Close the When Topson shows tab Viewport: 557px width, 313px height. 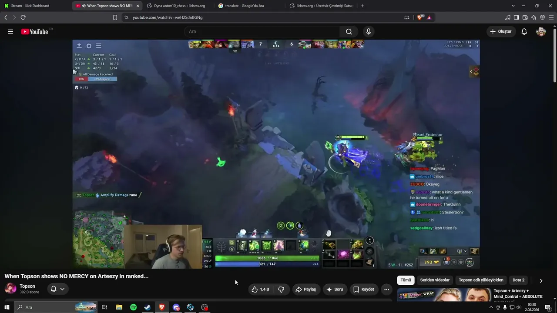click(138, 6)
